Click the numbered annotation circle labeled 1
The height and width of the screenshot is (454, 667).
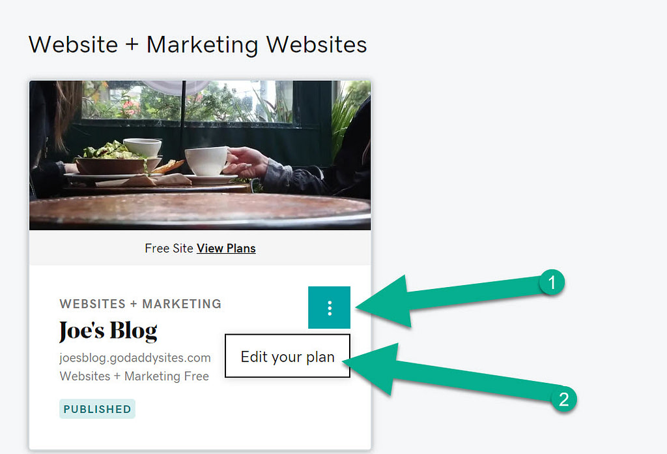(551, 282)
